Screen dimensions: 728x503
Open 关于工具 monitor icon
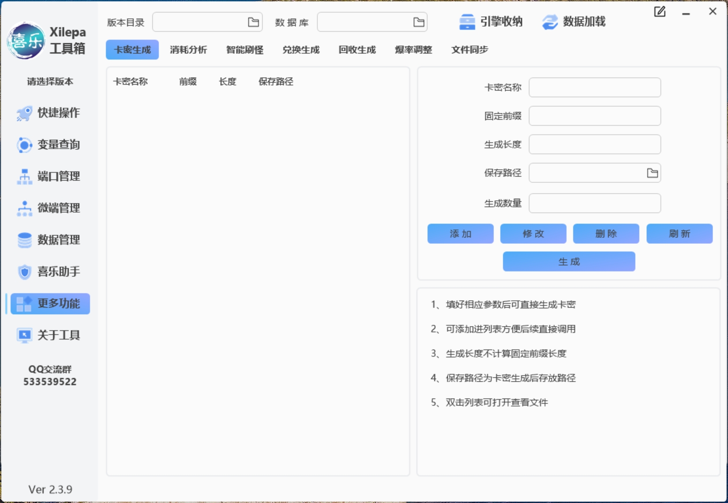[x=24, y=335]
